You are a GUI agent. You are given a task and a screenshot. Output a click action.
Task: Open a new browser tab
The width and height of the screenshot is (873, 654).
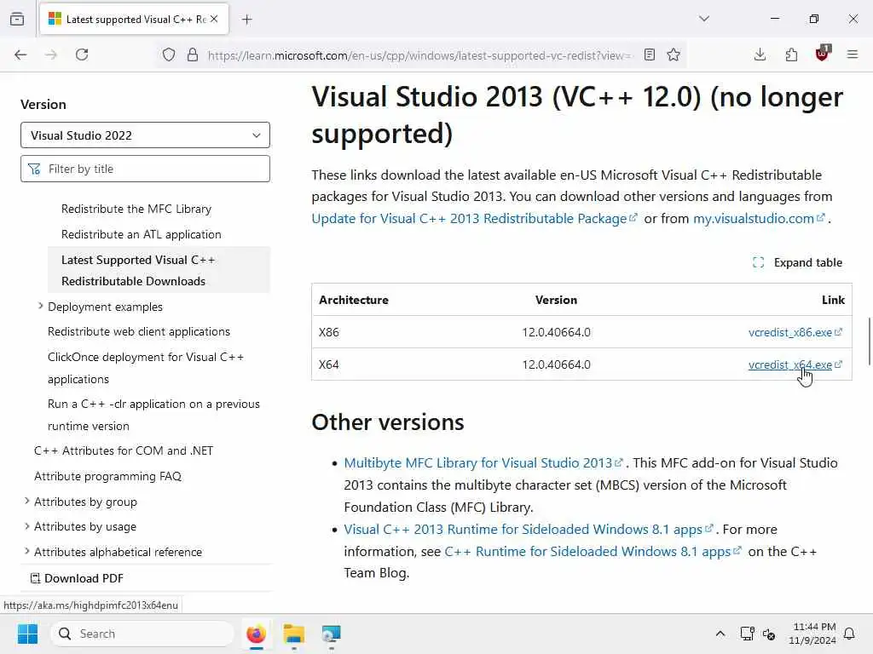pos(247,20)
